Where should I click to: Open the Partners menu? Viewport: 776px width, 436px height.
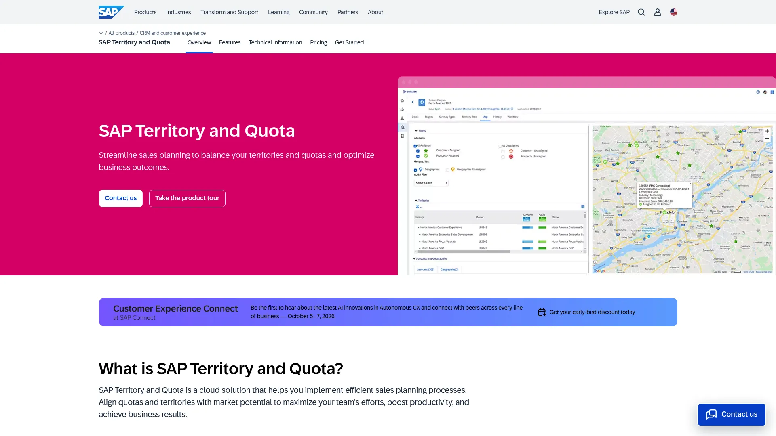coord(348,12)
